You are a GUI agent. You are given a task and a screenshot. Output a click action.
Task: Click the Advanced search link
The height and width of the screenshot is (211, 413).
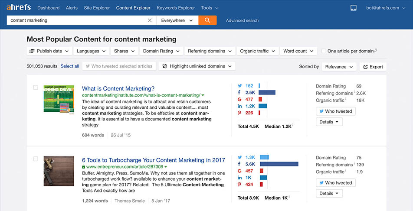click(x=243, y=20)
